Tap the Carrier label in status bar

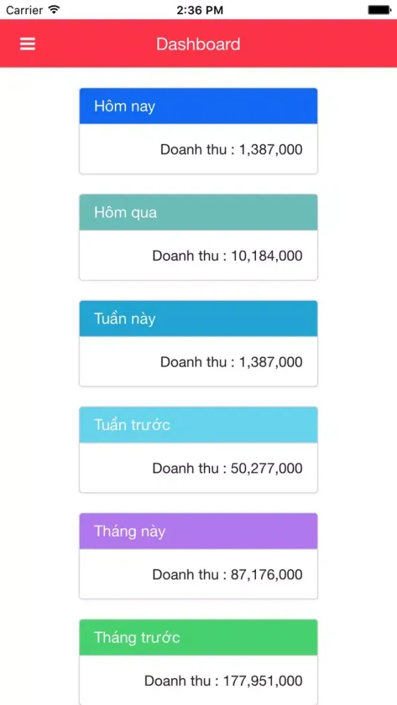coord(24,10)
